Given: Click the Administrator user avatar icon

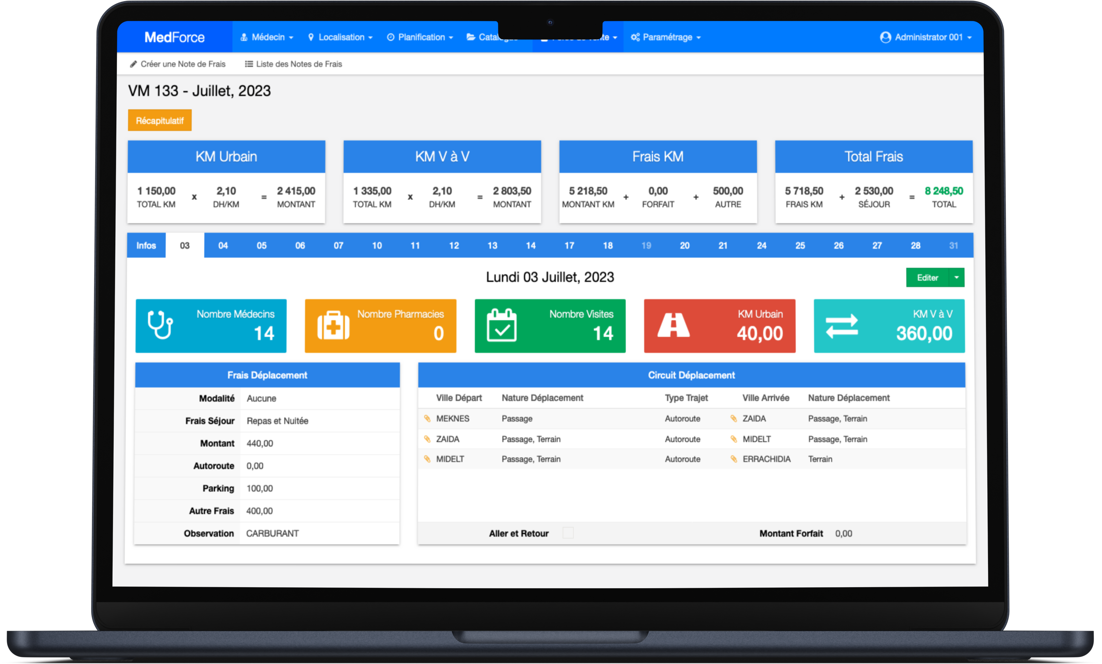Looking at the screenshot, I should 885,37.
